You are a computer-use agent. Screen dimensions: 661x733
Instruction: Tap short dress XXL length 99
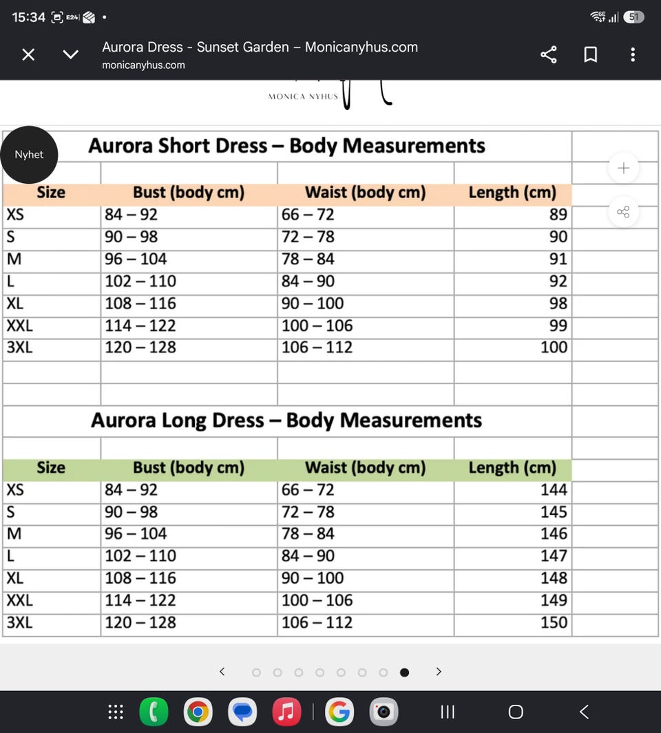click(558, 326)
